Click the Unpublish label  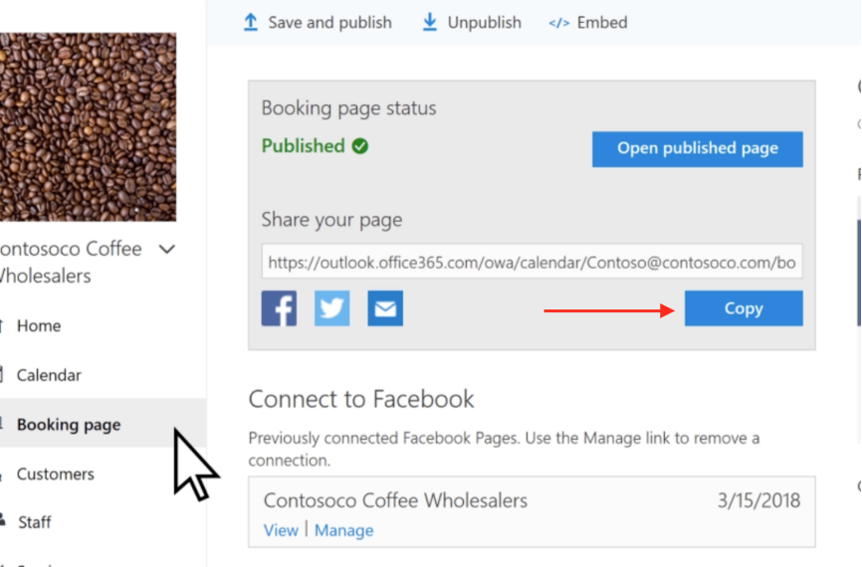tap(485, 23)
